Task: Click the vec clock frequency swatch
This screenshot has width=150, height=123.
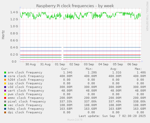Action: pos(5,105)
